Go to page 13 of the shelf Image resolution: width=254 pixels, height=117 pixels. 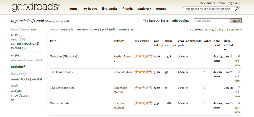232,29
